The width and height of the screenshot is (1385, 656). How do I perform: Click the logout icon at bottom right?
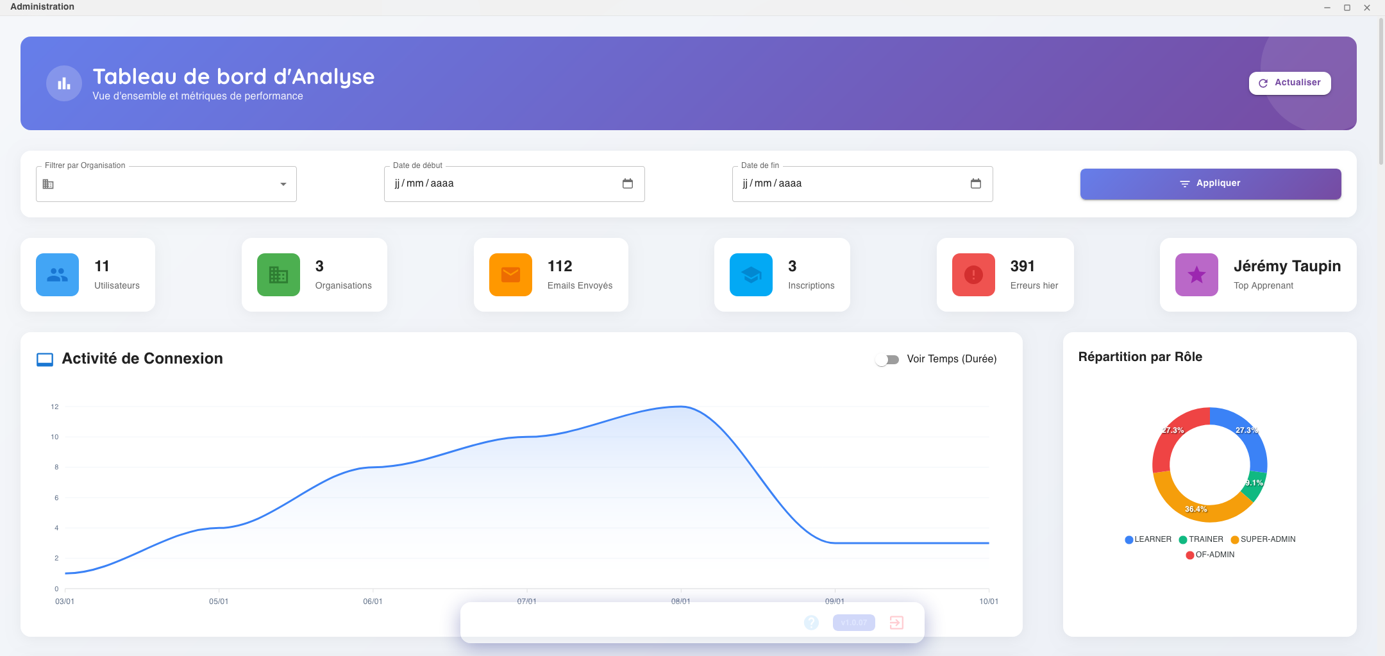click(896, 621)
